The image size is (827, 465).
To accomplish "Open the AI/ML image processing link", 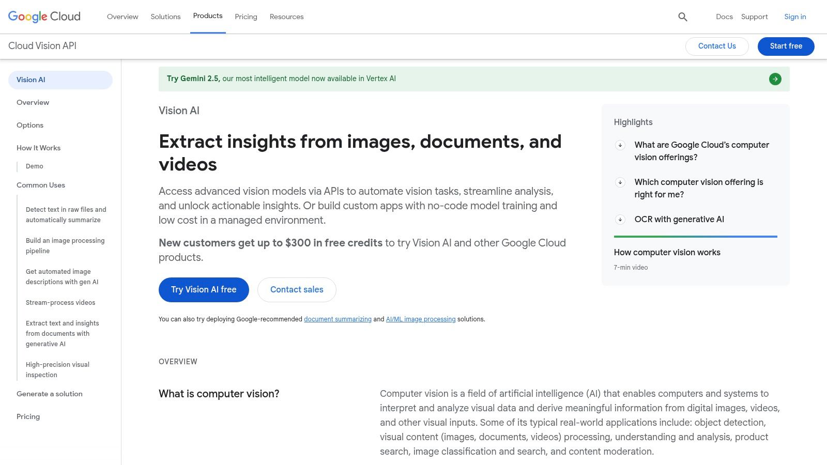I will click(421, 319).
